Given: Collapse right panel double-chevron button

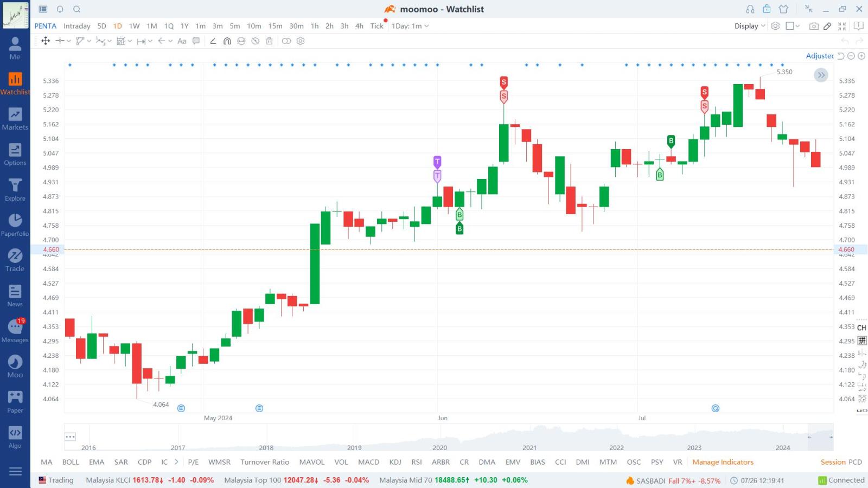Looking at the screenshot, I should [821, 75].
